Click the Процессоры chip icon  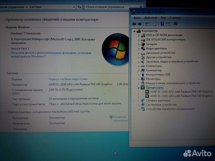143,87
